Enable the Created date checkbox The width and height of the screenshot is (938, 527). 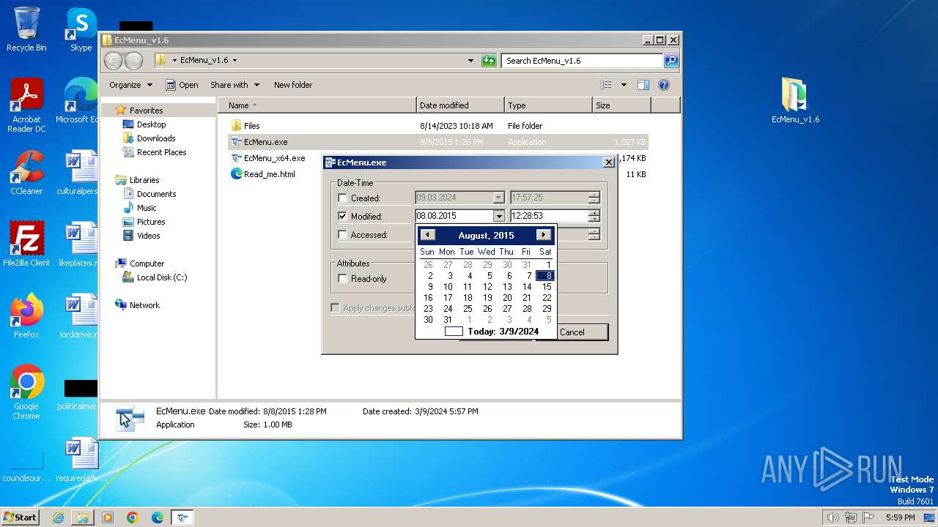click(x=342, y=198)
